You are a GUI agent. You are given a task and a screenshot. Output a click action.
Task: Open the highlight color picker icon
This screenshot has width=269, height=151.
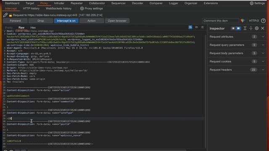coord(243,21)
